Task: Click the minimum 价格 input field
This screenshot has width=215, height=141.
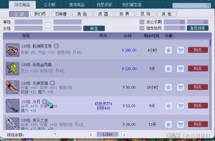Action: coord(28,28)
